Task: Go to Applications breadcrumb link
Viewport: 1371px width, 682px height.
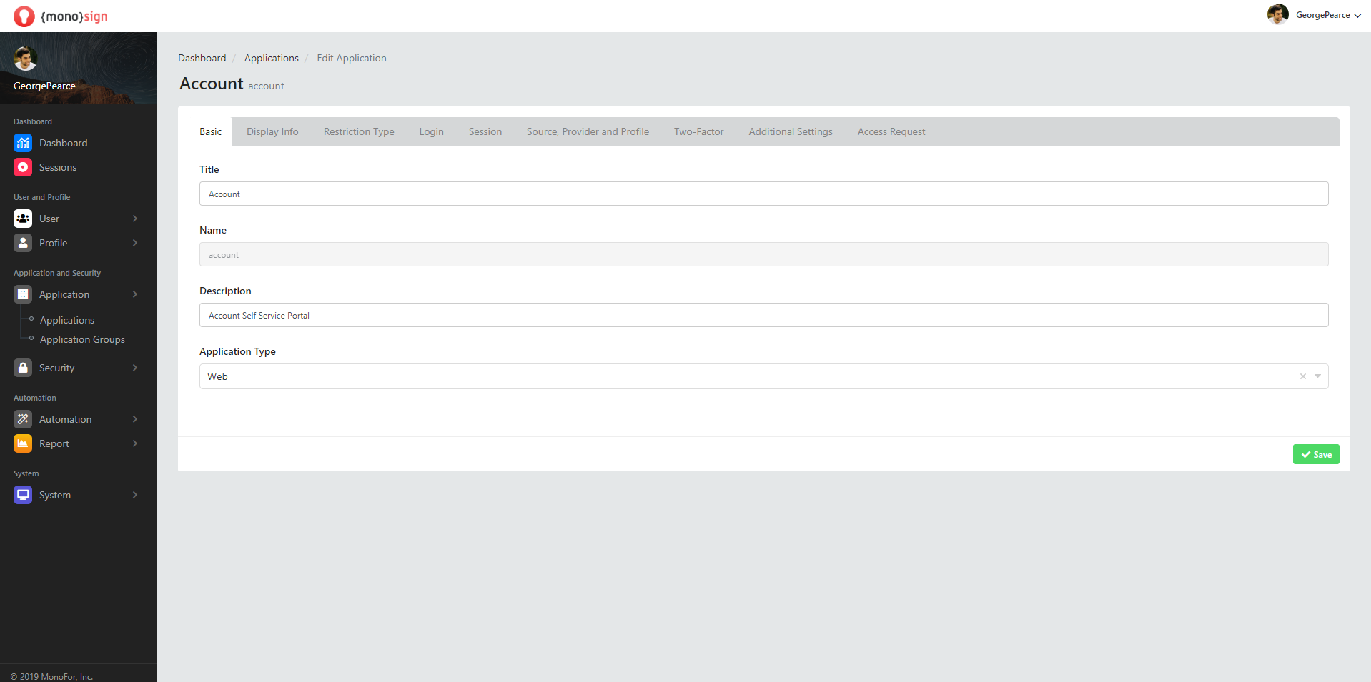Action: click(x=272, y=58)
